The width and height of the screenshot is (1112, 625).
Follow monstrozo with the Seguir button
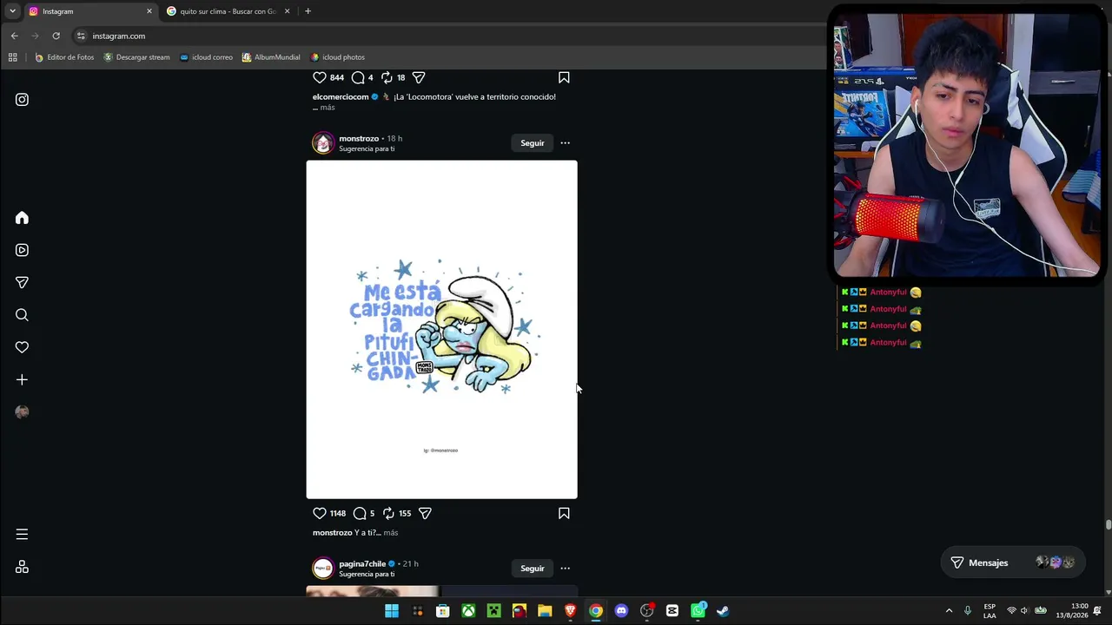pos(533,143)
